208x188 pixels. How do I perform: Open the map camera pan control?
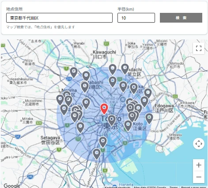[199, 144]
